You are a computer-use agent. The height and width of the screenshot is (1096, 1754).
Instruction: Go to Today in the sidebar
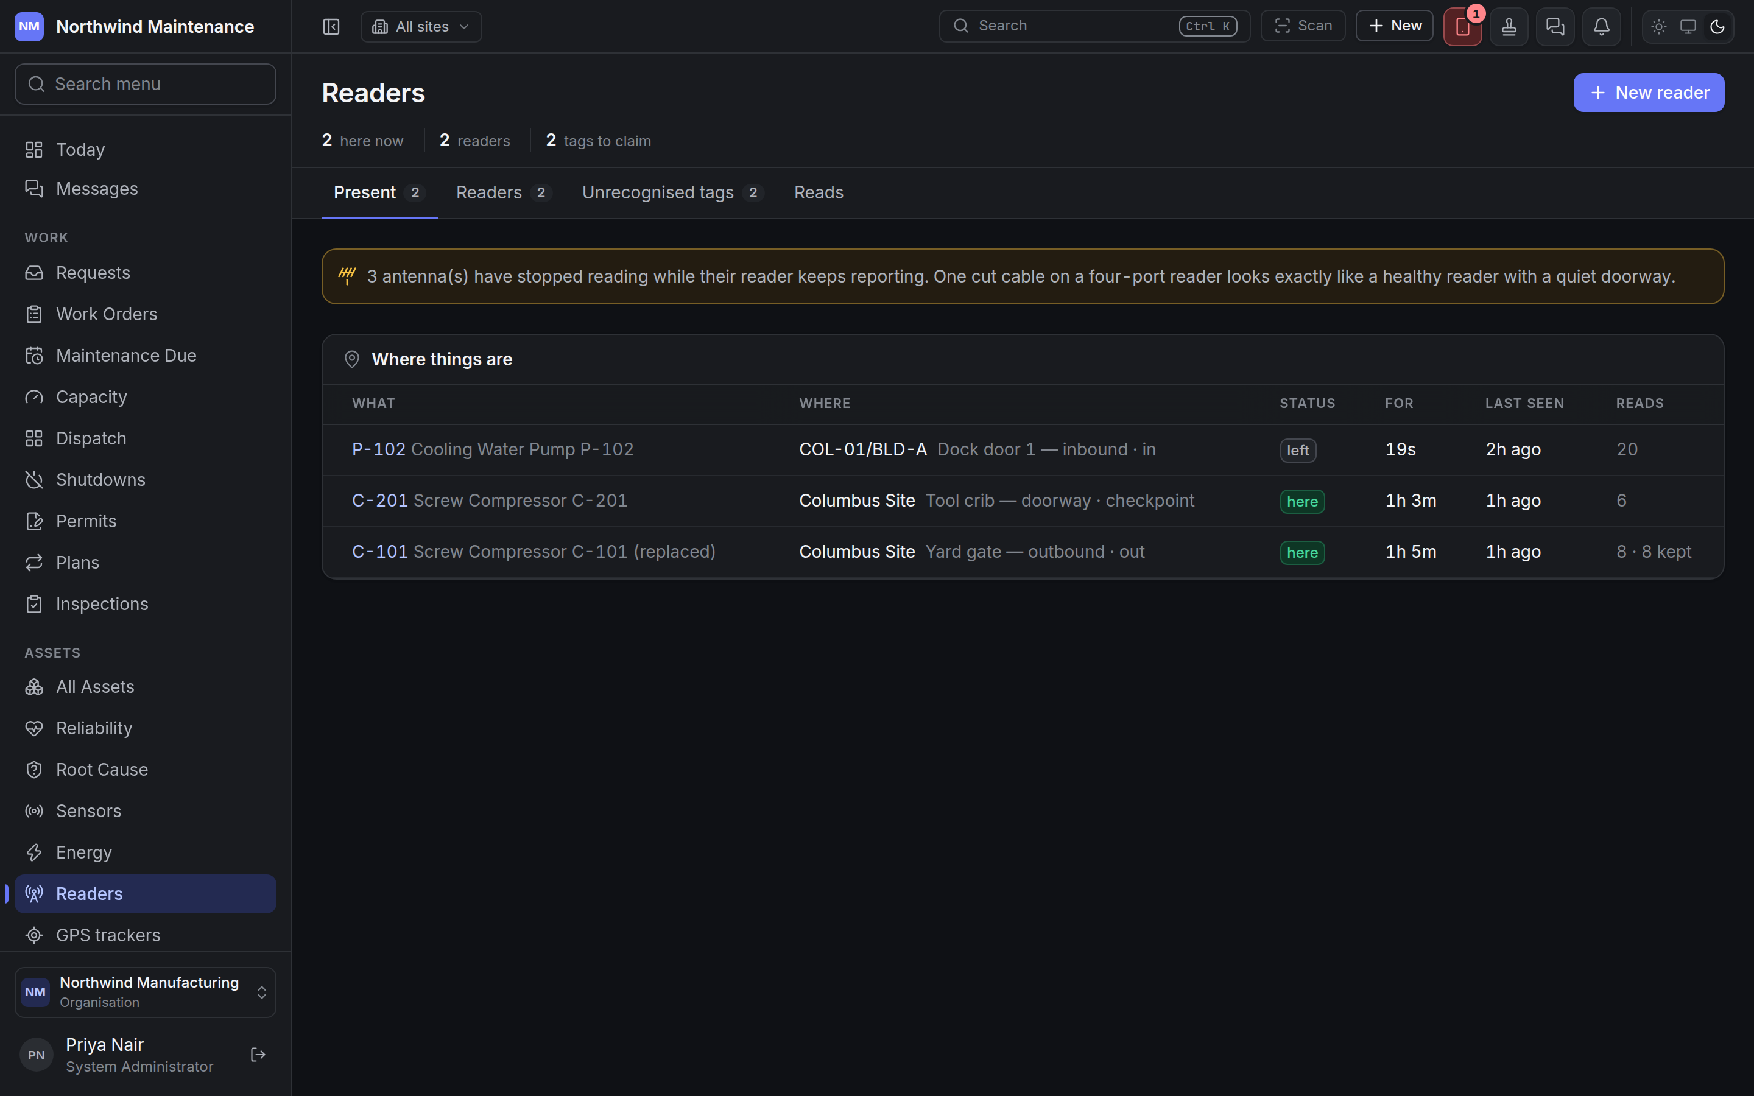146,150
